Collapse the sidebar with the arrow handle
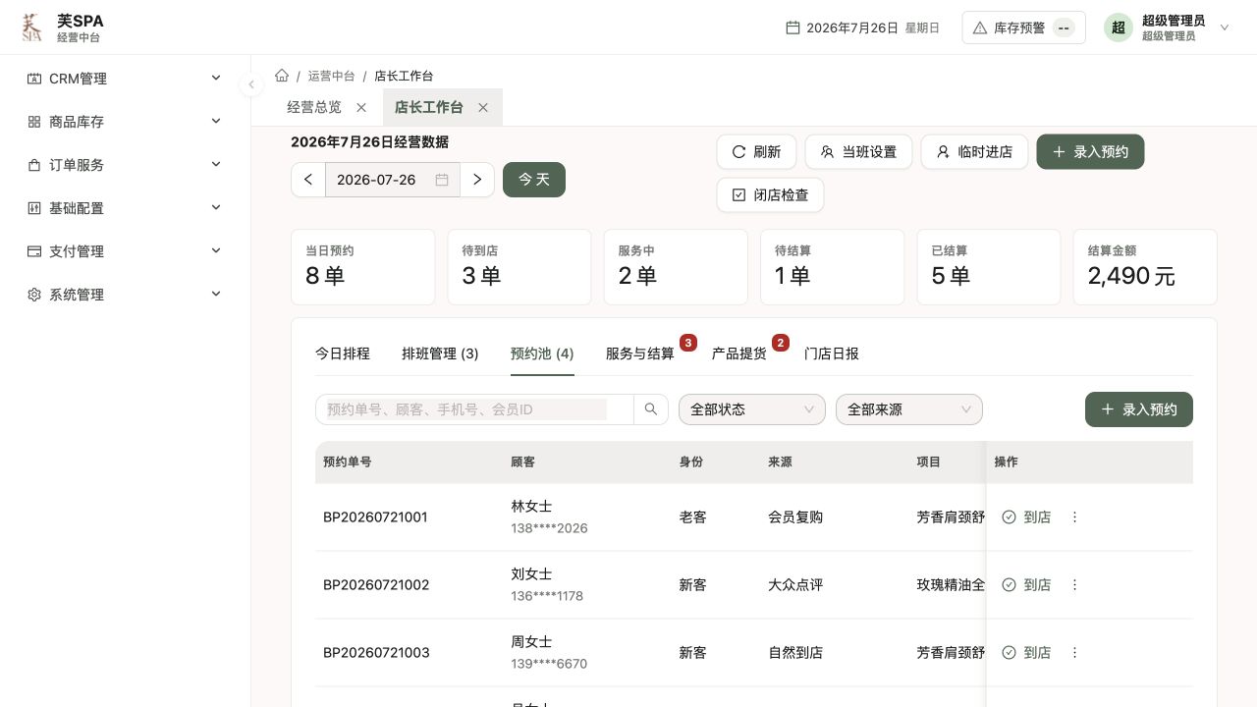This screenshot has height=707, width=1257. (x=250, y=84)
